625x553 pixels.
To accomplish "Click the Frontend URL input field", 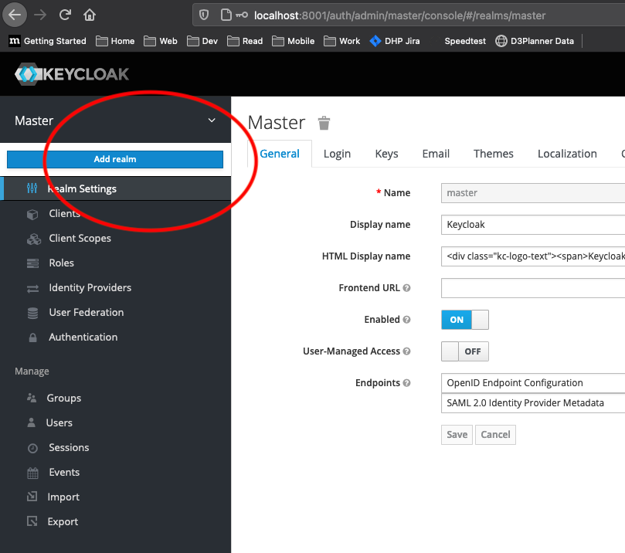I will 533,288.
